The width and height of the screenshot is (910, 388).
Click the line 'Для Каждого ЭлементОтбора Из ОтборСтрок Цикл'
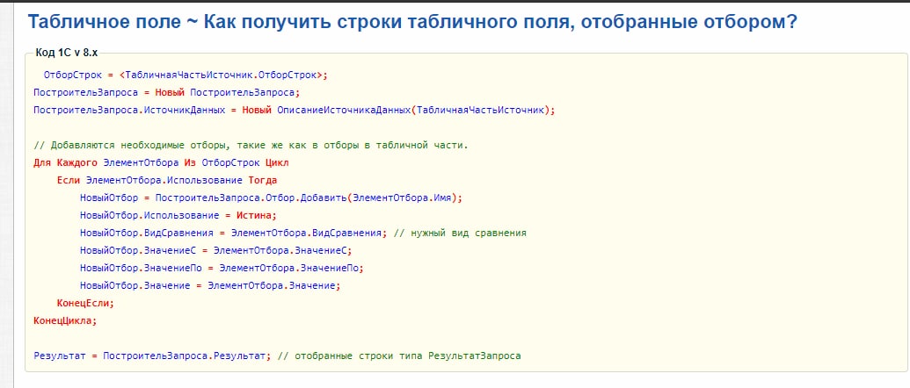pyautogui.click(x=161, y=162)
